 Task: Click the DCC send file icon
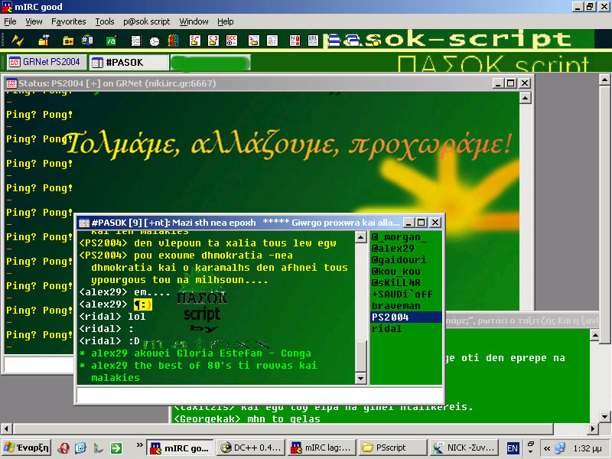(195, 41)
